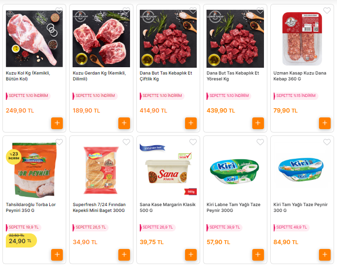
Task: Favorite Superfresh Mini Baget with heart
Action: pos(126,142)
